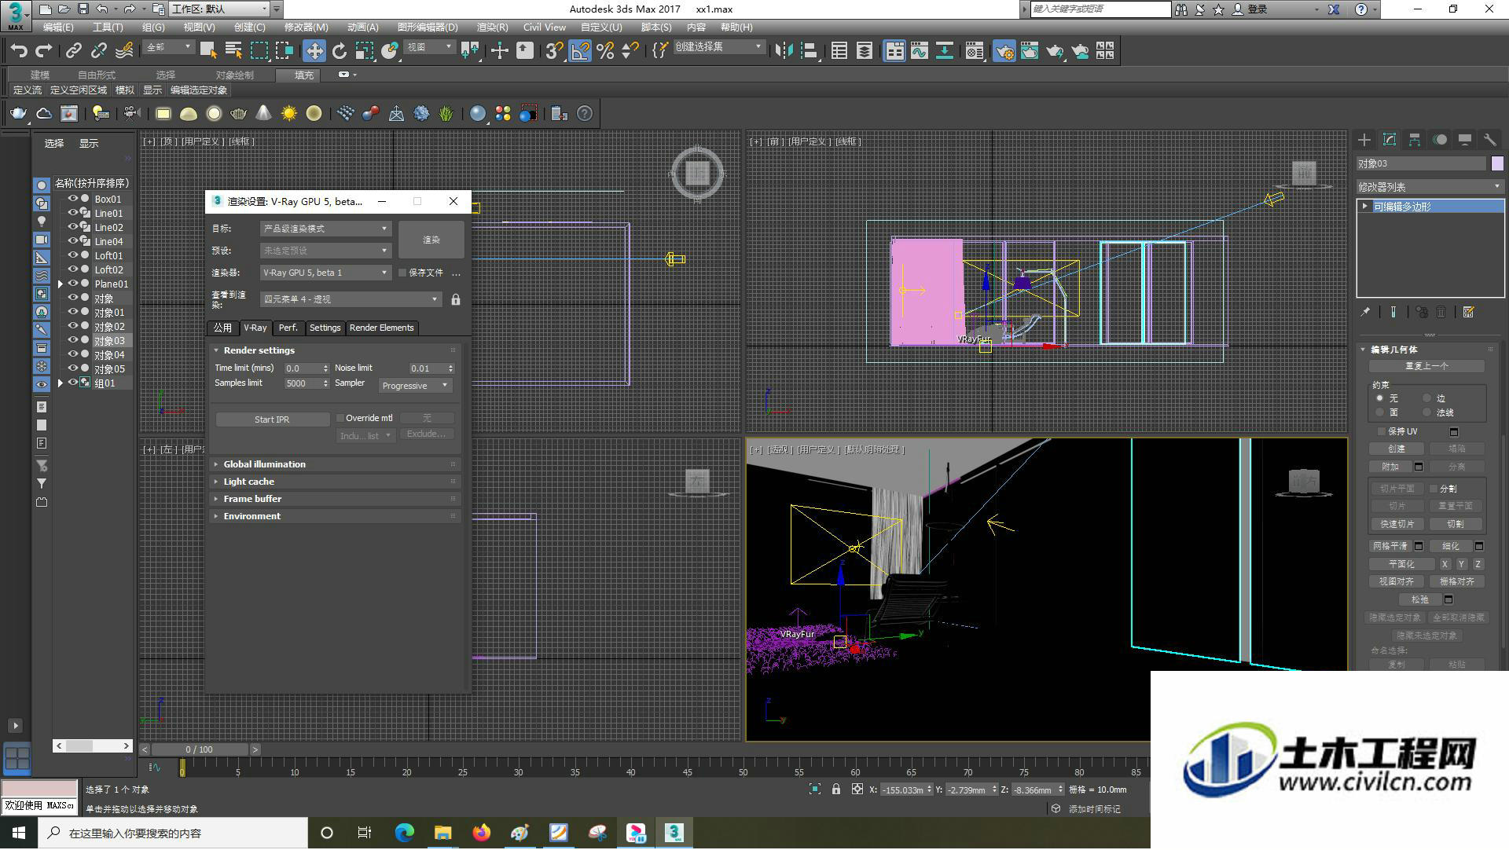
Task: Open the 目标 产品级渲染模式 dropdown
Action: pos(325,229)
